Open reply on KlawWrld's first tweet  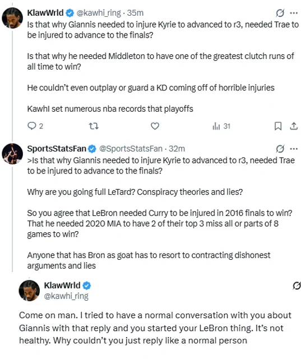click(35, 126)
